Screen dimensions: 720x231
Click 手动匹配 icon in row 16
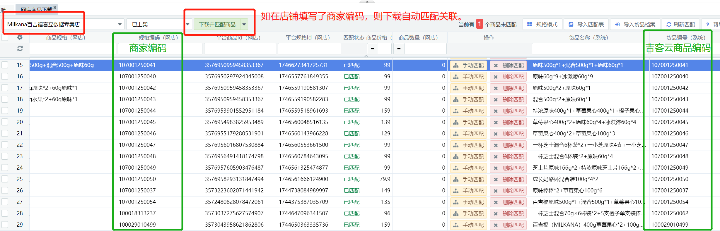456,77
